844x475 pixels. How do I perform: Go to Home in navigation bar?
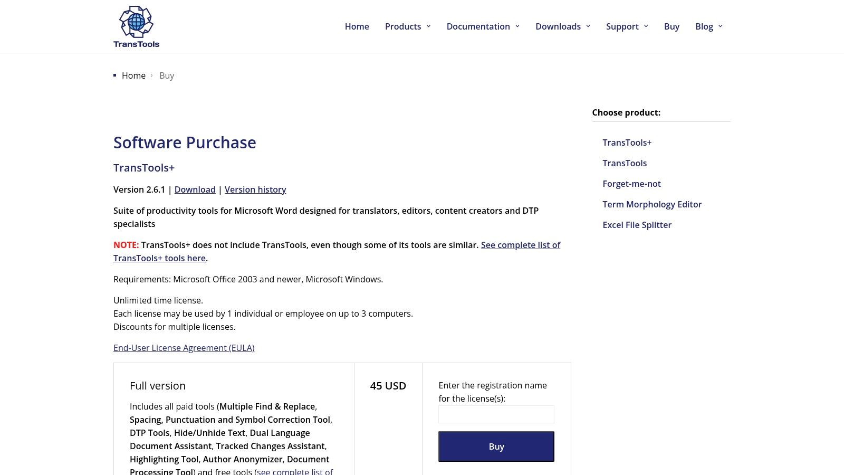click(x=357, y=26)
